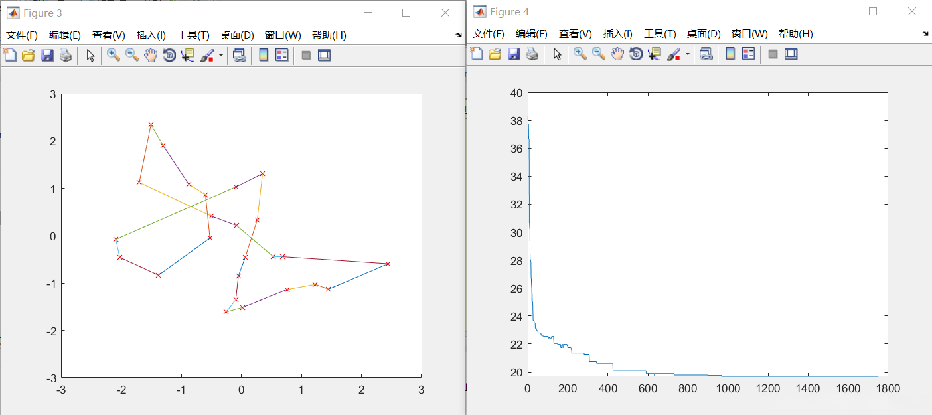Open 帮助(H) menu in Figure 3
Image resolution: width=932 pixels, height=415 pixels.
click(x=329, y=35)
